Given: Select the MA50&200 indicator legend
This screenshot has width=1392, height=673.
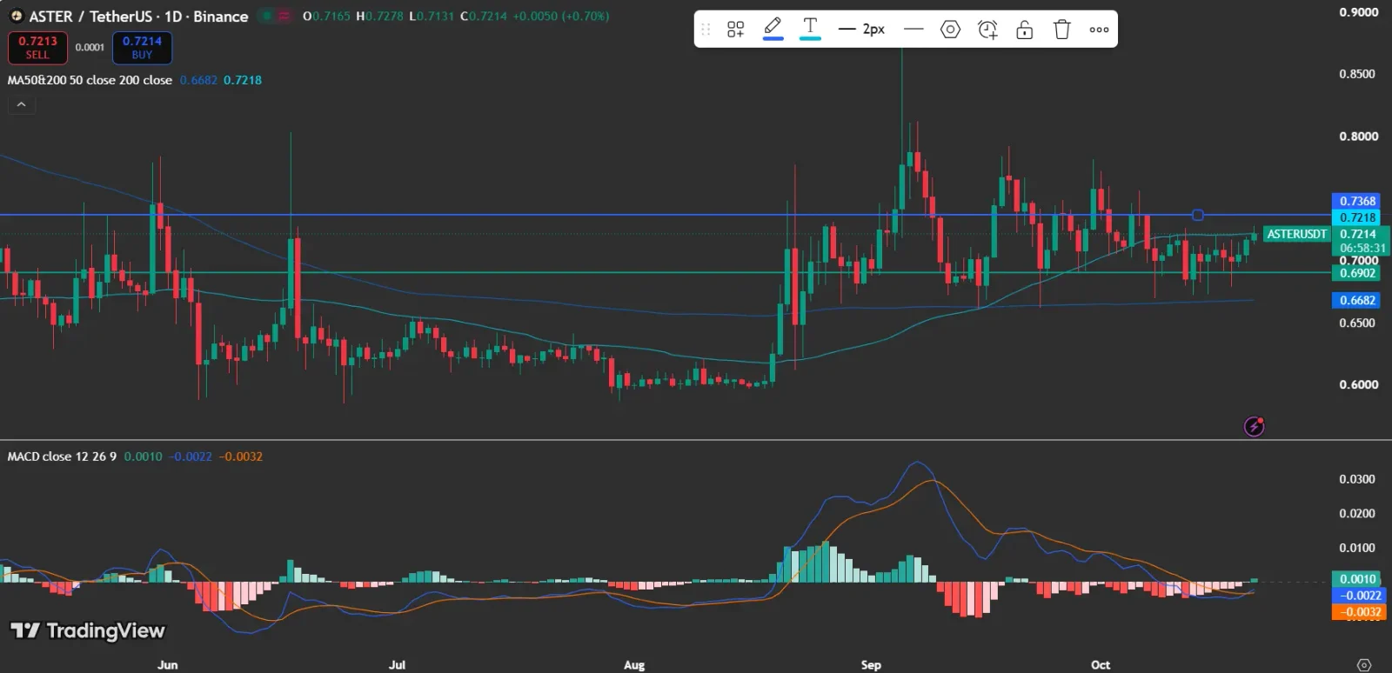Looking at the screenshot, I should 90,80.
